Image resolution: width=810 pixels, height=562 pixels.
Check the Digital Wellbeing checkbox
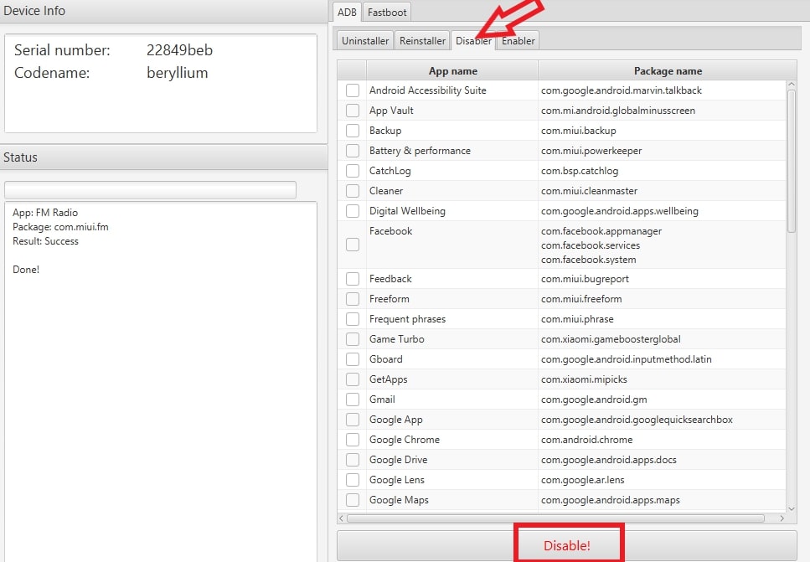click(x=353, y=211)
